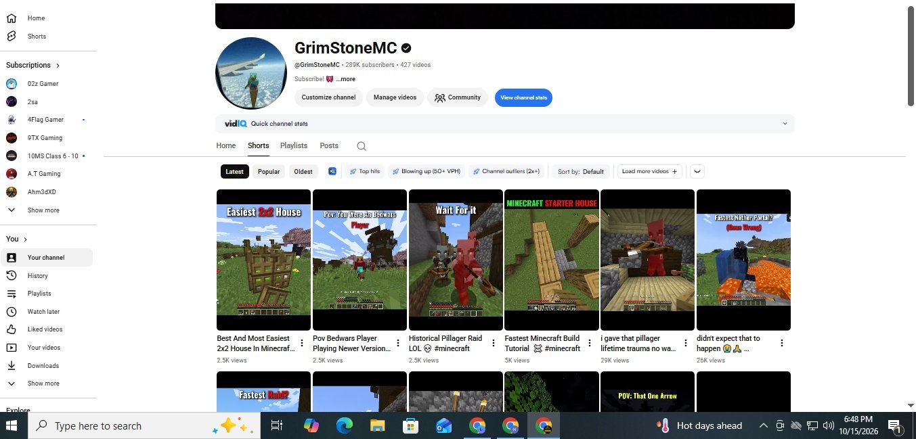The height and width of the screenshot is (439, 916).
Task: Toggle the Top hits filter
Action: (364, 172)
